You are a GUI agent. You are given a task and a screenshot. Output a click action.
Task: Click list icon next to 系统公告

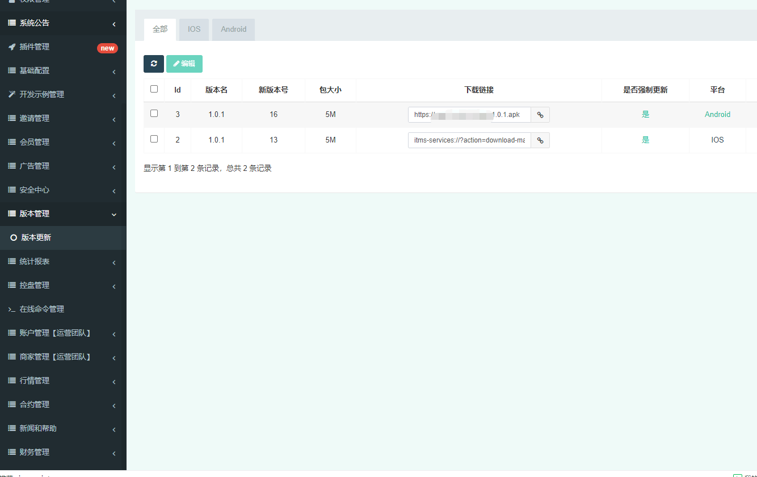click(x=11, y=23)
